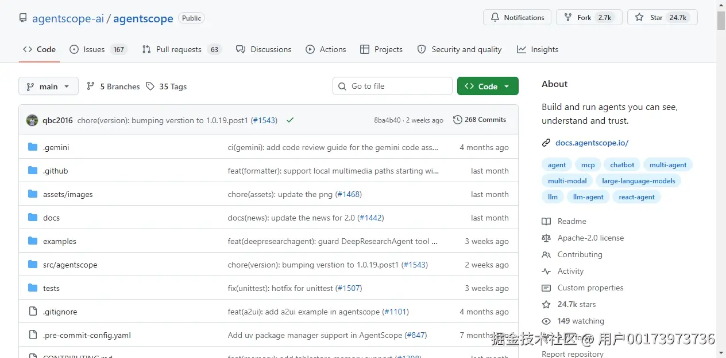726x358 pixels.
Task: Open the 268 Commits history link
Action: click(x=480, y=120)
